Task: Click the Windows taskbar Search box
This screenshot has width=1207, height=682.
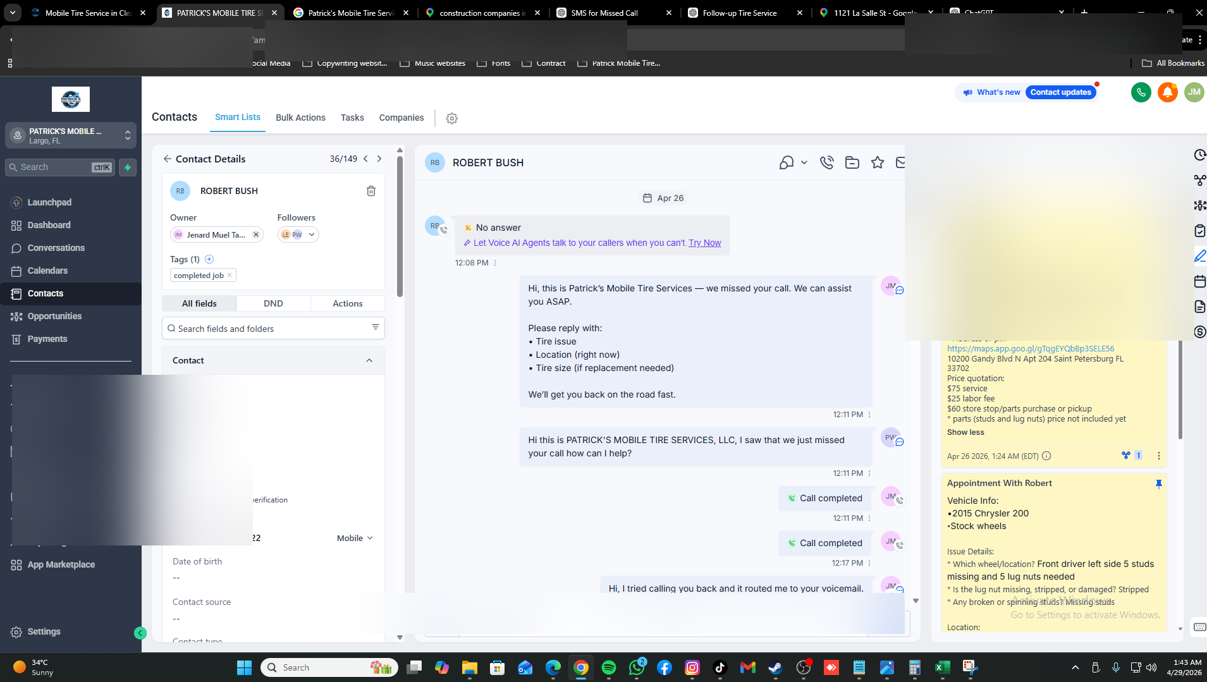Action: 329,667
